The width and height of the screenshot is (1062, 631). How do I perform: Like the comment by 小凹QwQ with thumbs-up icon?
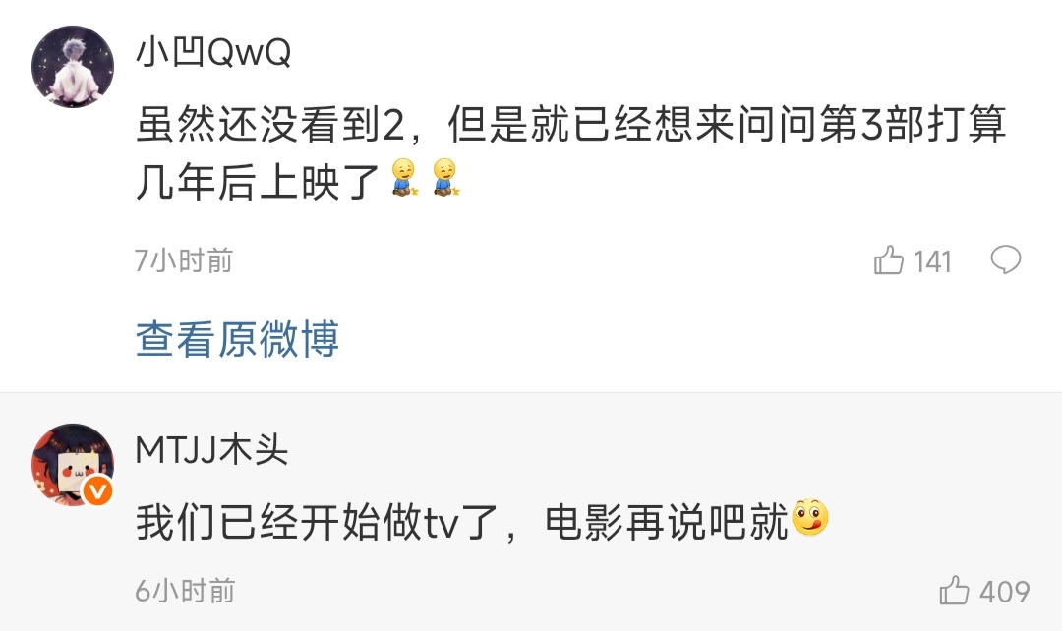pos(889,260)
